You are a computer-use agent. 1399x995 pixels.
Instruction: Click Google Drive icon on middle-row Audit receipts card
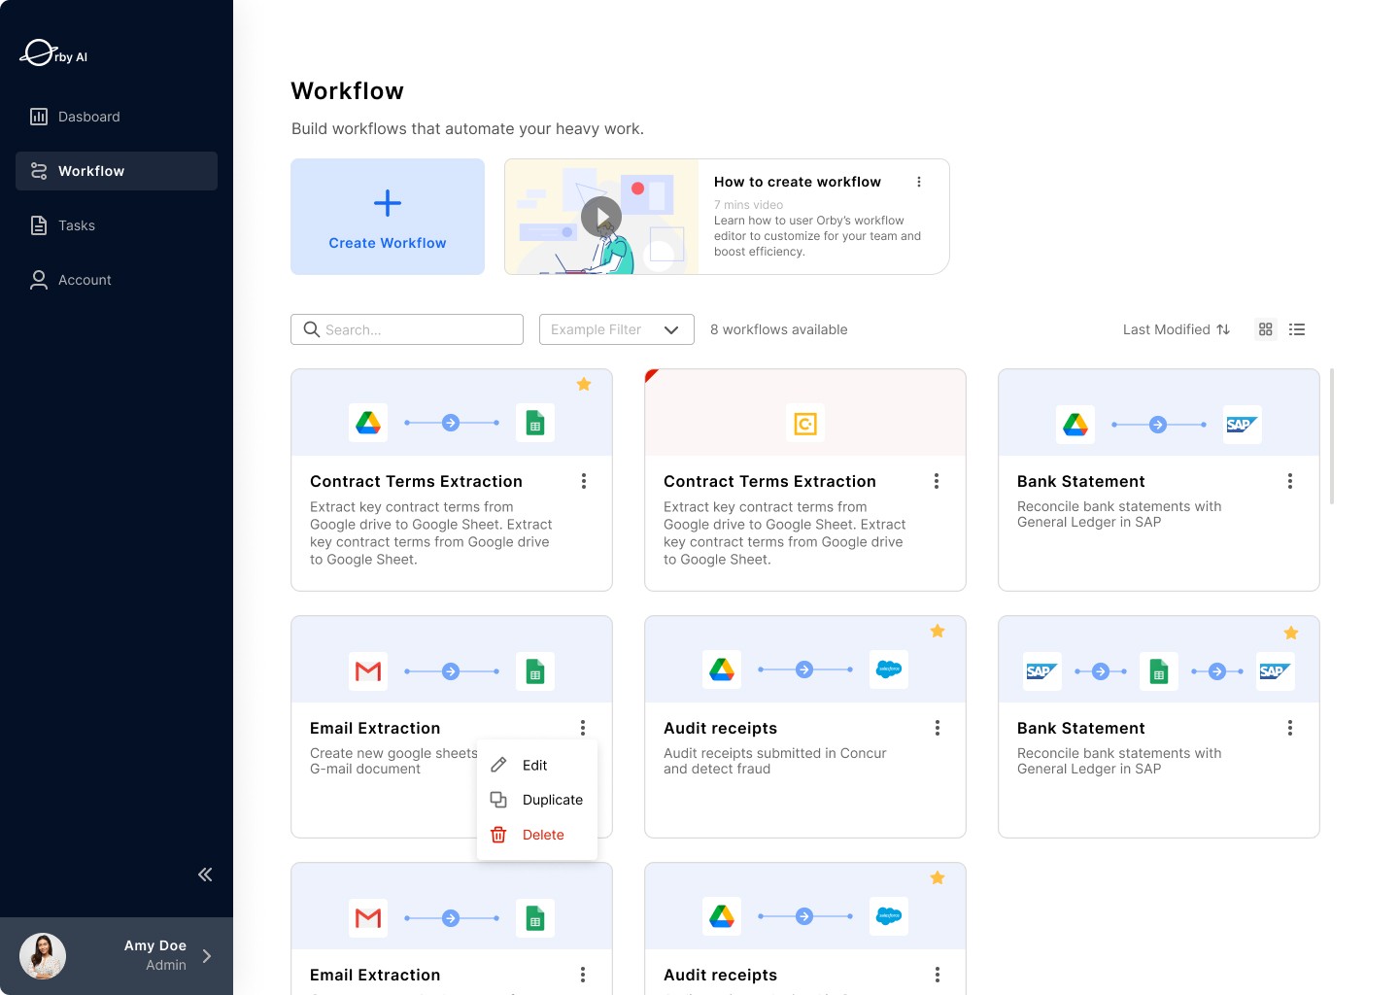coord(722,669)
